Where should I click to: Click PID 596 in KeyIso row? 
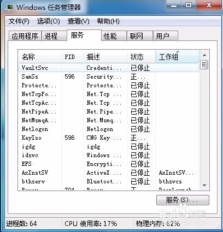coord(69,138)
